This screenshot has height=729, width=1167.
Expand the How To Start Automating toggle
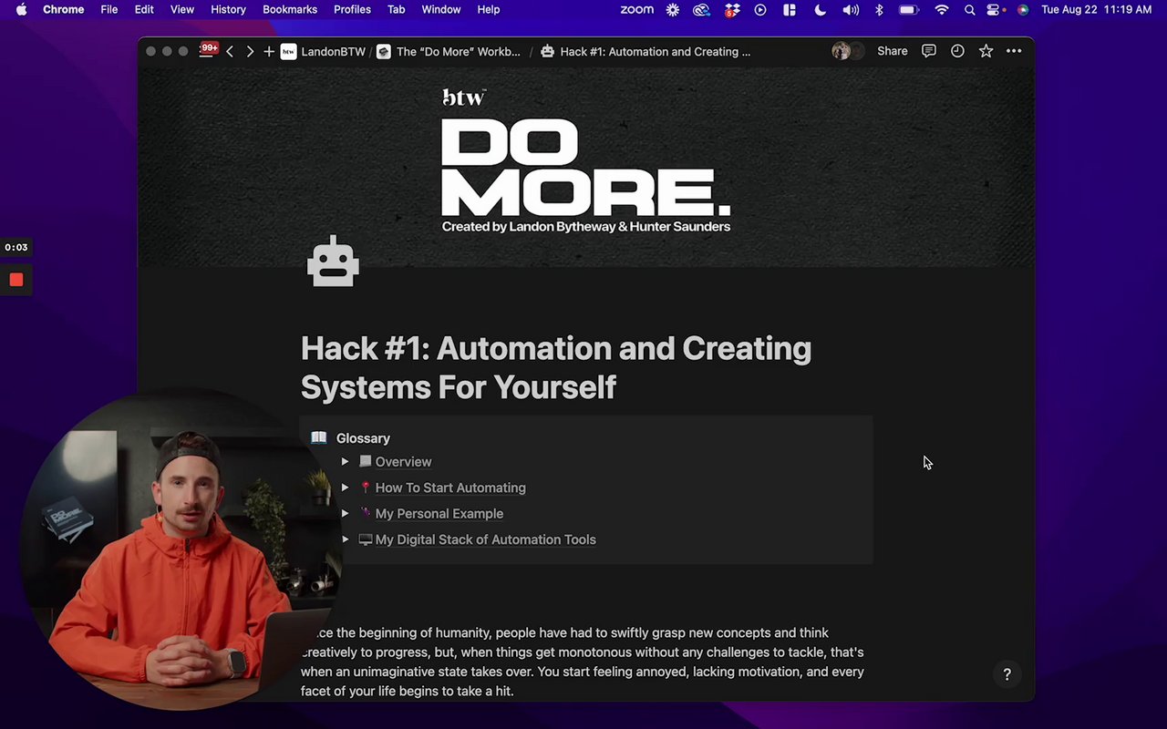(345, 488)
